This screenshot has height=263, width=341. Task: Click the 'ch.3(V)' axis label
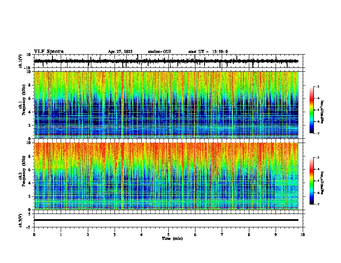pyautogui.click(x=21, y=220)
